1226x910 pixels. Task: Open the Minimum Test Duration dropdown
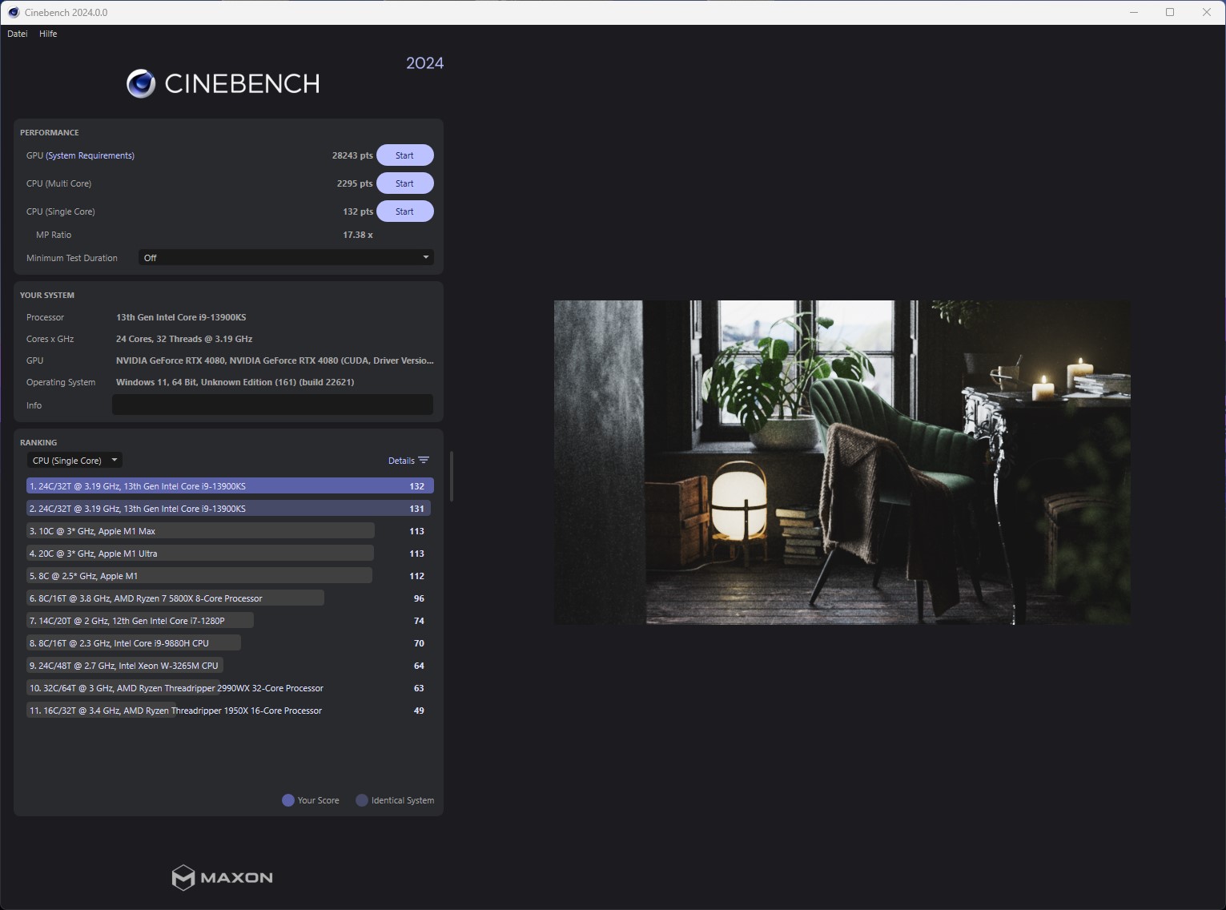coord(285,257)
